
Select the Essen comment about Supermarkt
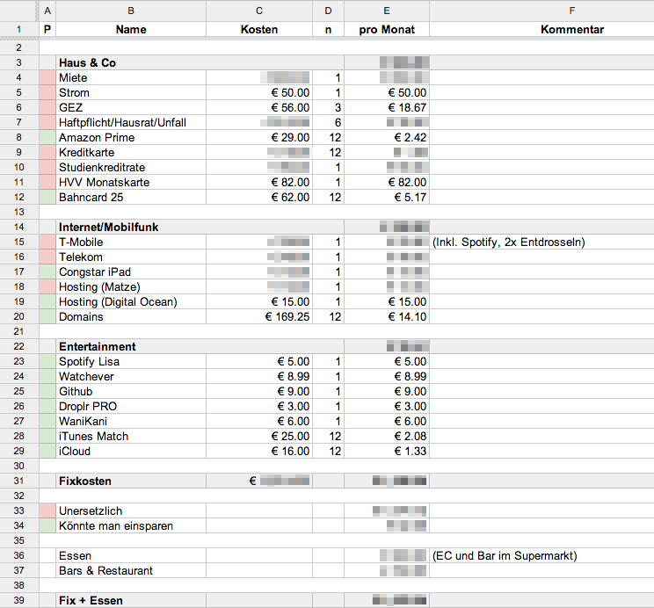[x=505, y=555]
